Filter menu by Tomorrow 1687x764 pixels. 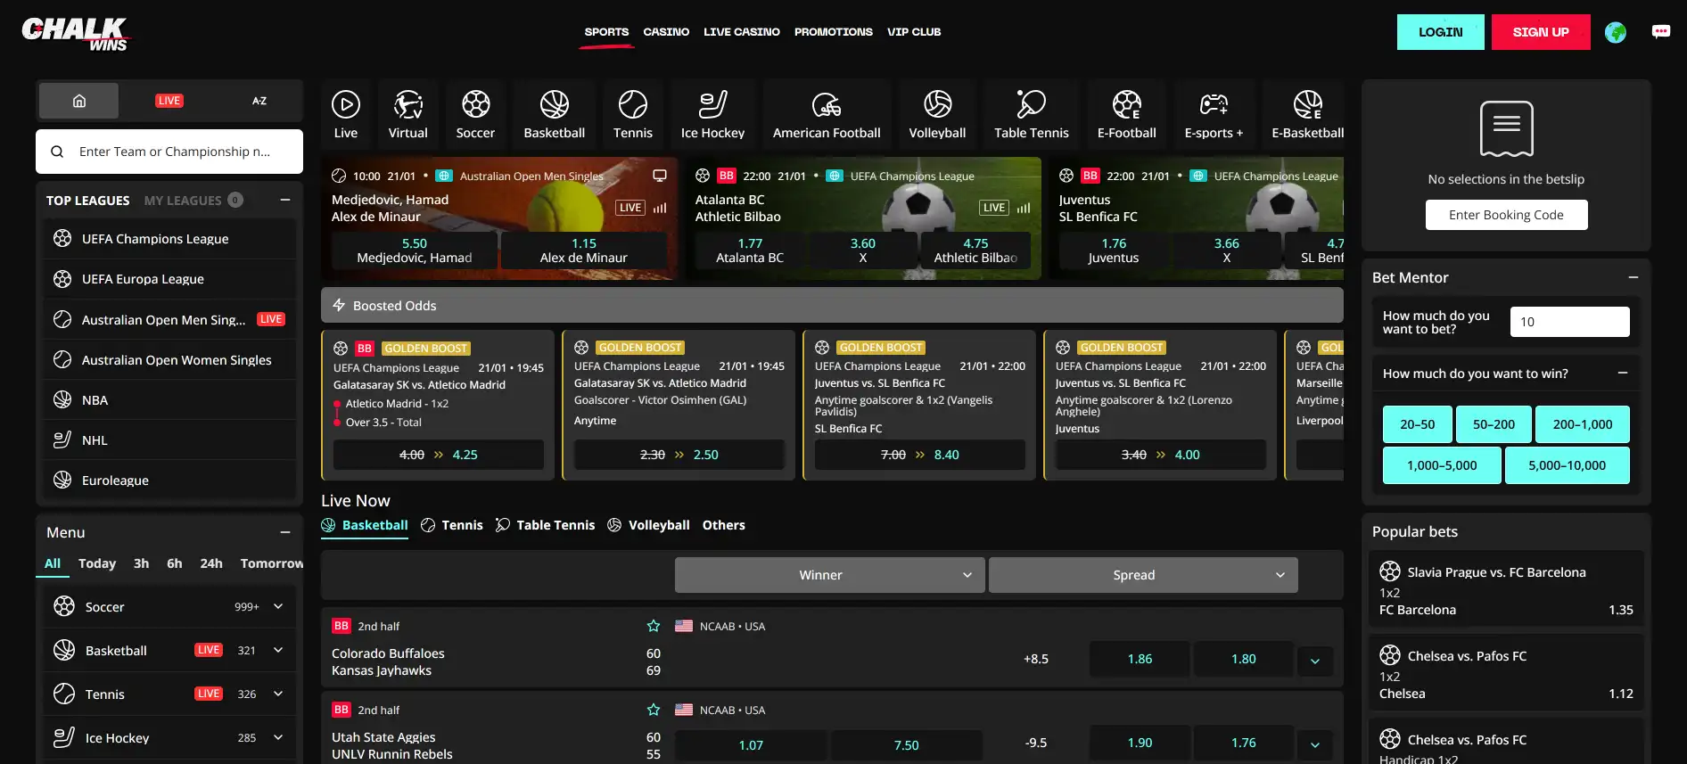pos(271,563)
